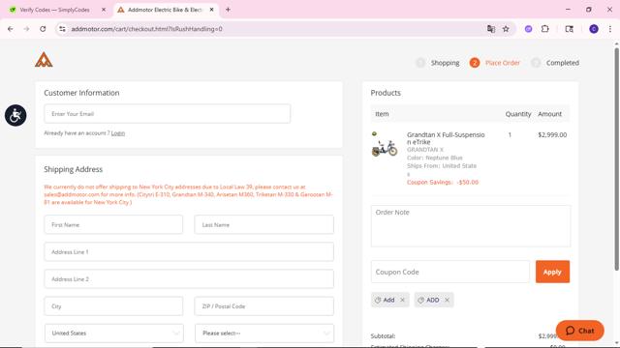Go forward in browser history
620x348 pixels.
tap(26, 29)
